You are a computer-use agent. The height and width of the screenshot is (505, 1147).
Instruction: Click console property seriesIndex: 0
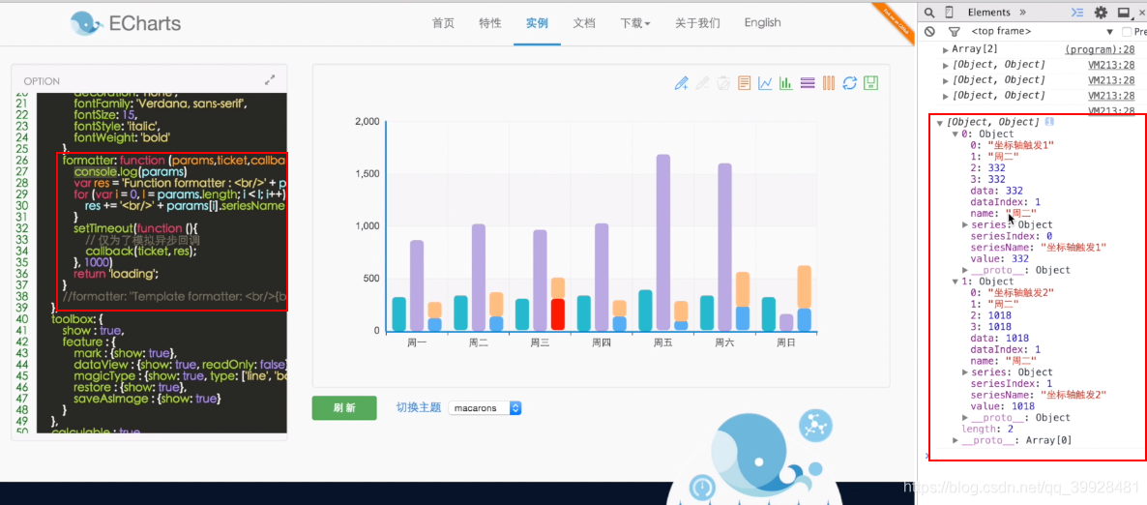point(1011,236)
